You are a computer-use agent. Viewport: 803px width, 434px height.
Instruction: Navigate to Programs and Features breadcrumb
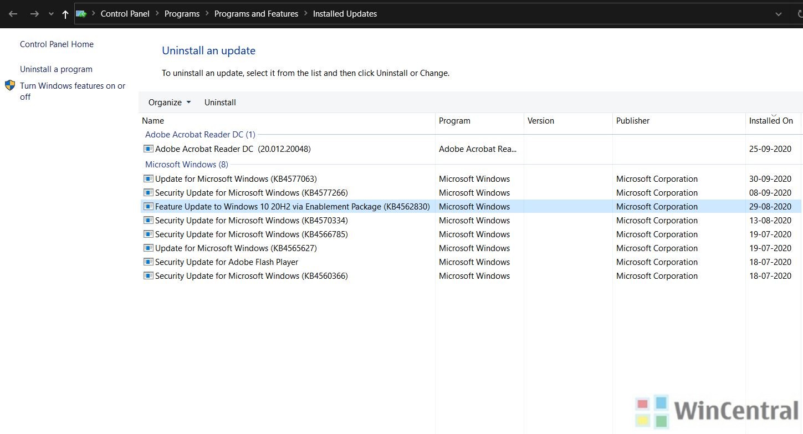coord(256,13)
